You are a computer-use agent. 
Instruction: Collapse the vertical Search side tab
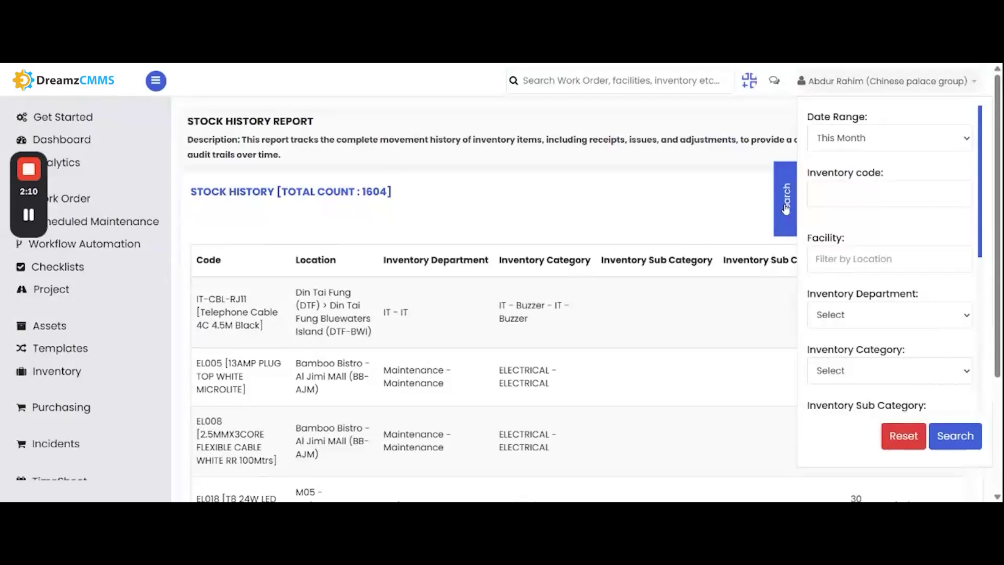tap(785, 199)
